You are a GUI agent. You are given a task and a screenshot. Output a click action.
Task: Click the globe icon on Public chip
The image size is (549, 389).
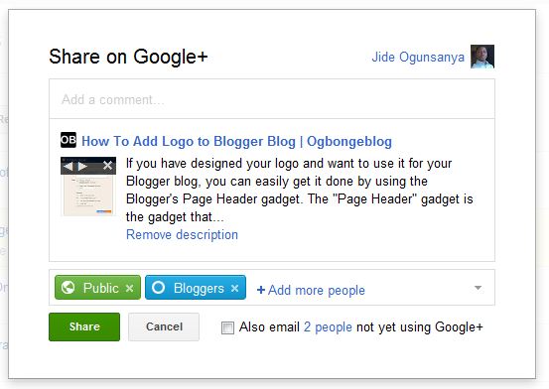coord(68,288)
